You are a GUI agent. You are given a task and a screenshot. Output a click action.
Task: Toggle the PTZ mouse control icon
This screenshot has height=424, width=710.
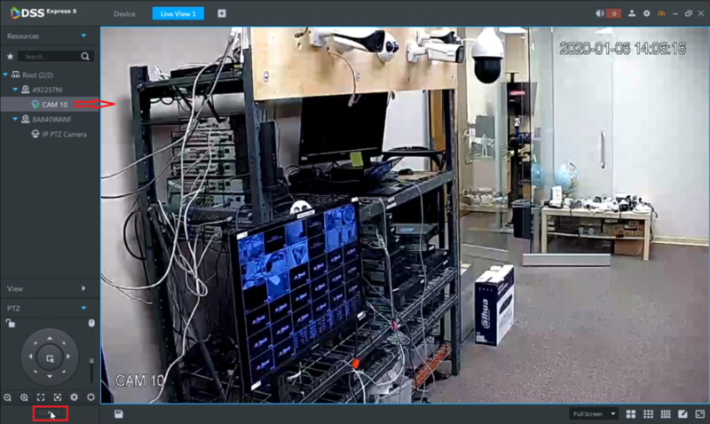click(91, 323)
